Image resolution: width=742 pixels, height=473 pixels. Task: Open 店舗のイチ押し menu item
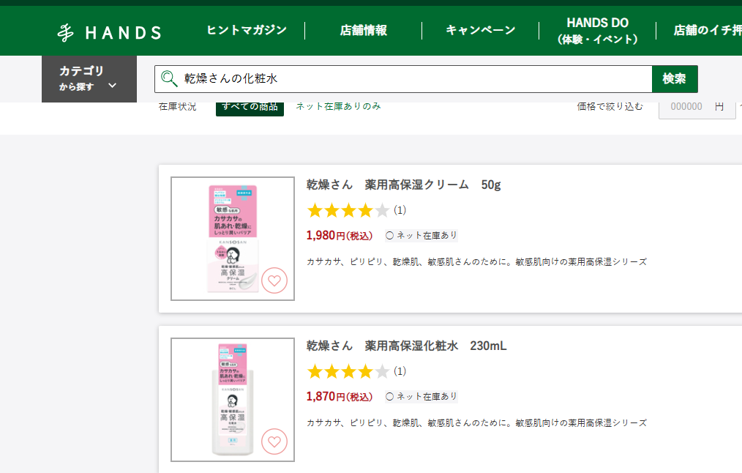click(708, 30)
